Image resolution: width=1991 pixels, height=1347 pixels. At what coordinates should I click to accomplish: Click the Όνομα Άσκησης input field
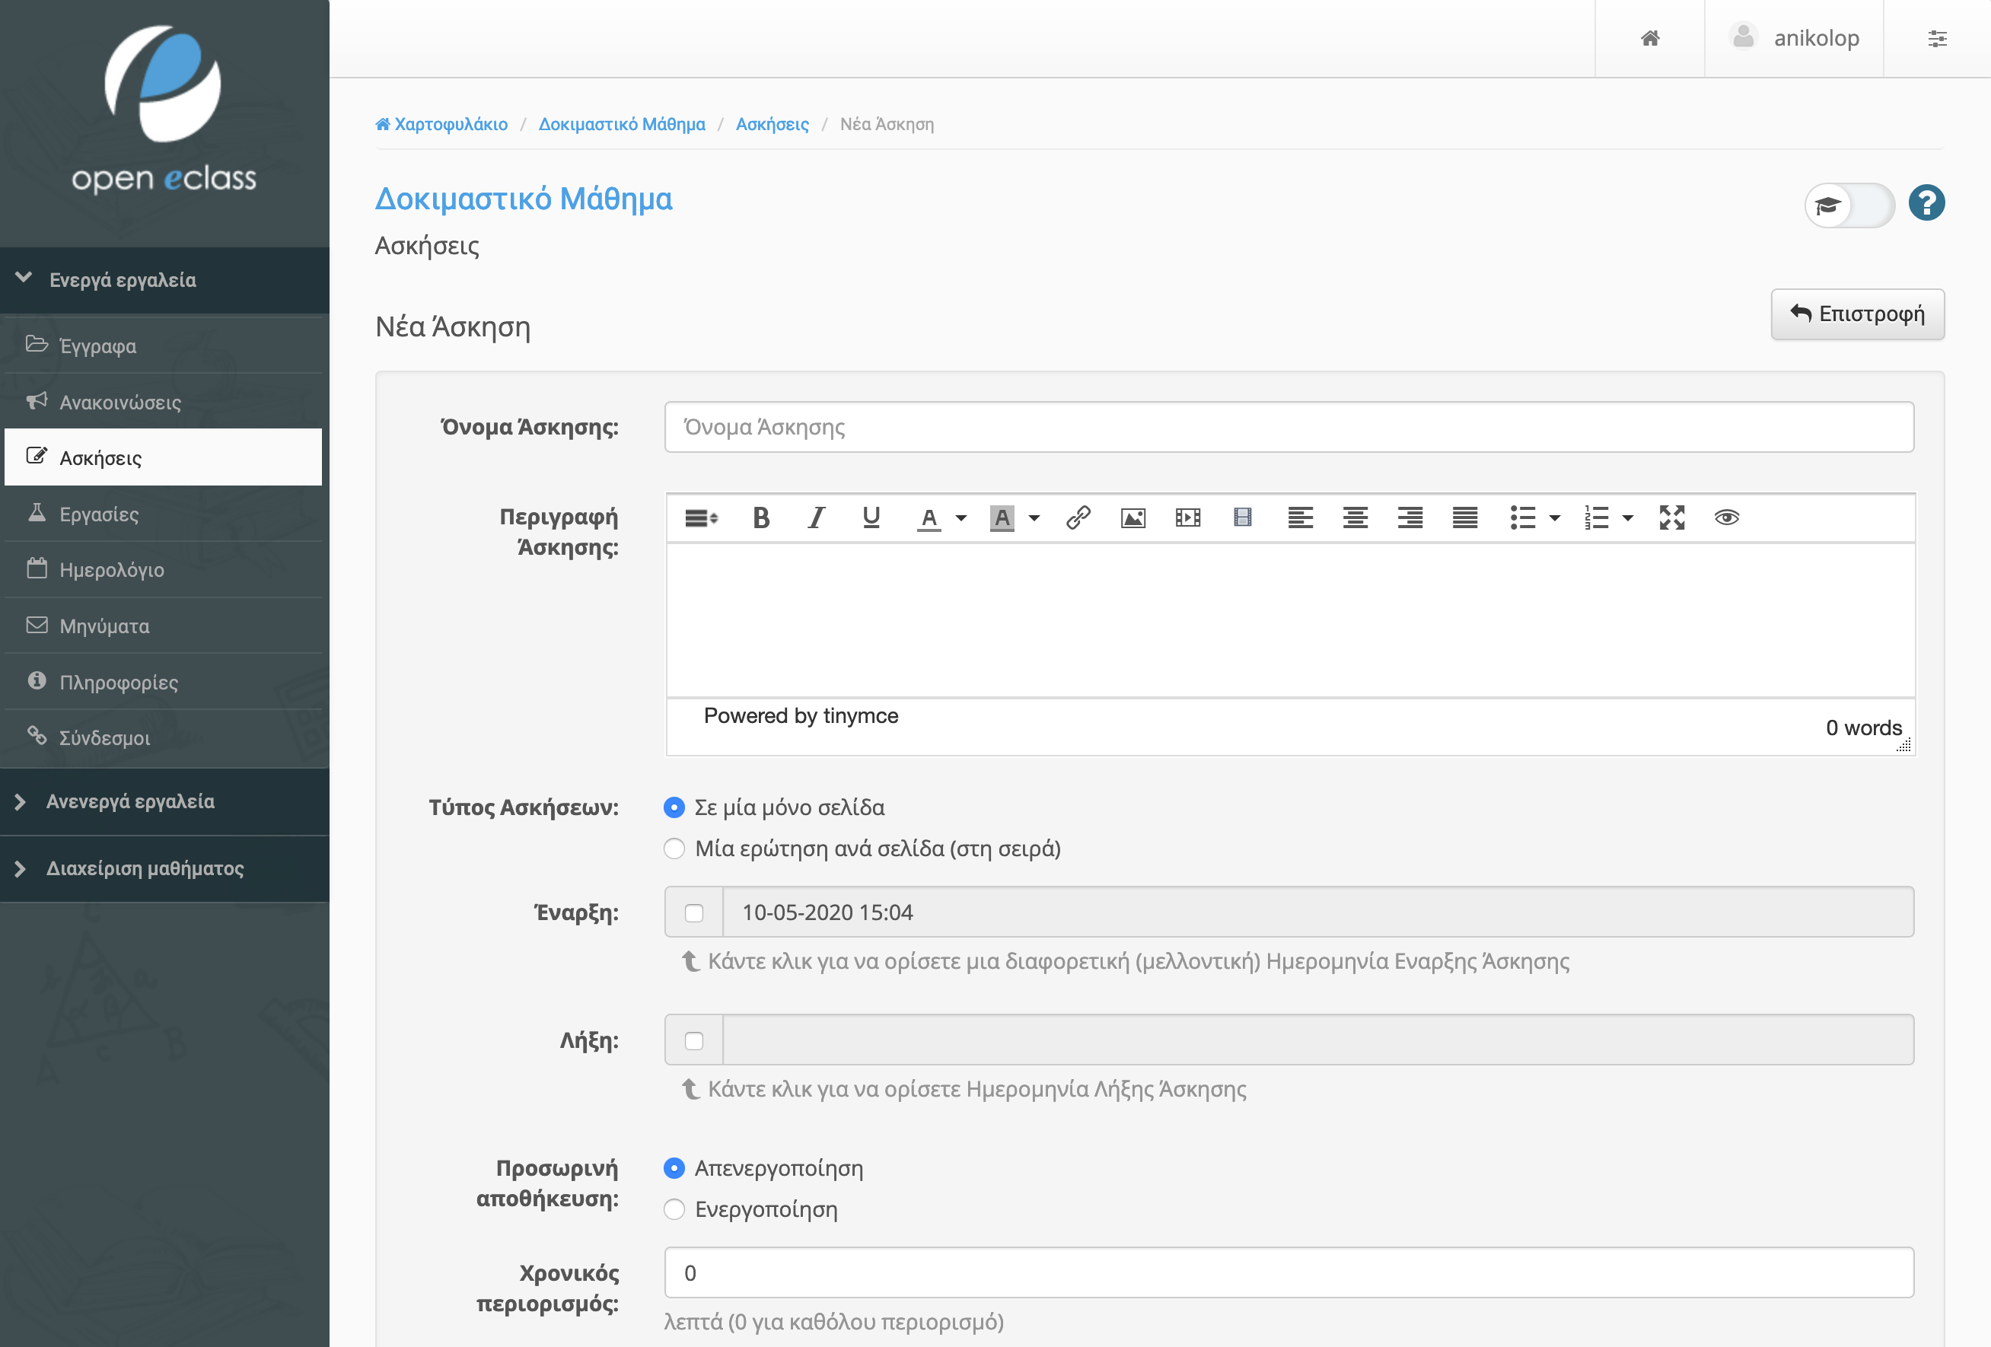(1289, 428)
